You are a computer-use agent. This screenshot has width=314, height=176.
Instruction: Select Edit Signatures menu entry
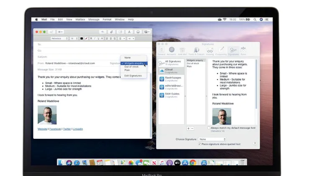[134, 76]
